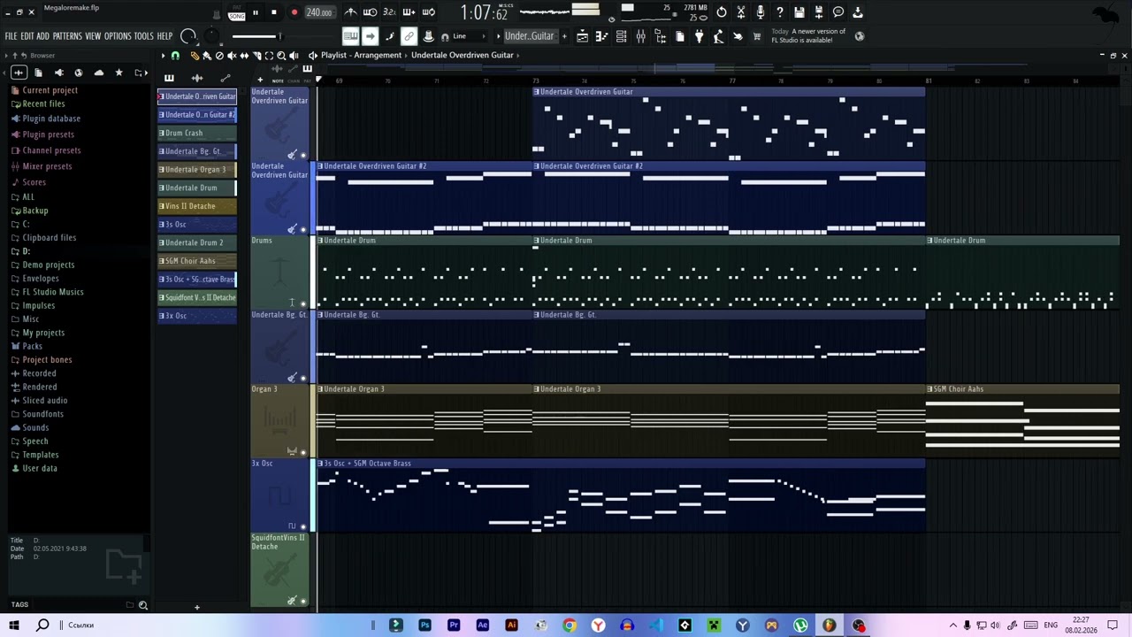The height and width of the screenshot is (637, 1132).
Task: Select the playlist Mute tool
Action: [x=232, y=55]
